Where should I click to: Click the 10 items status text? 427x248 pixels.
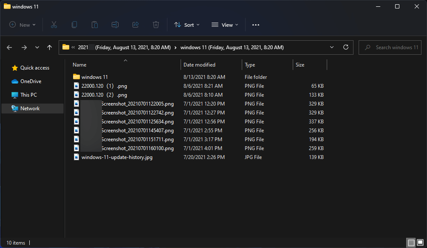tap(16, 243)
